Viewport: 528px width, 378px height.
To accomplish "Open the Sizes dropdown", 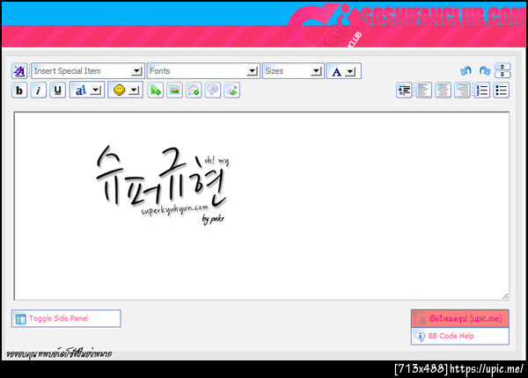I will click(293, 71).
